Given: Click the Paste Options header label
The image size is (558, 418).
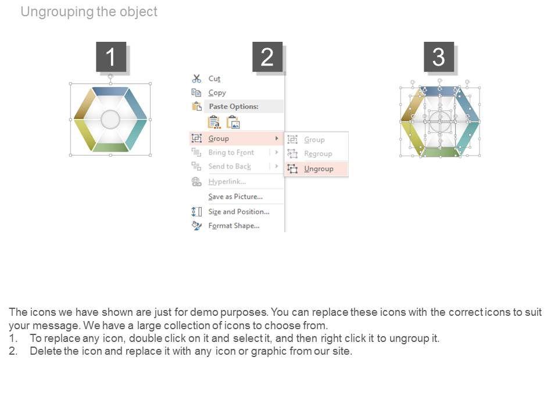Looking at the screenshot, I should point(234,106).
